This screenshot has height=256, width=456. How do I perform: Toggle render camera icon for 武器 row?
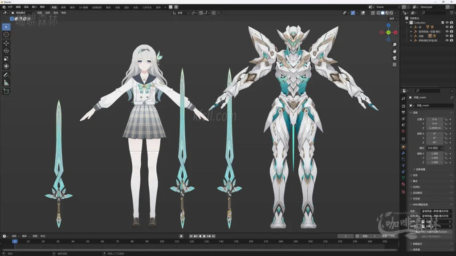point(452,36)
